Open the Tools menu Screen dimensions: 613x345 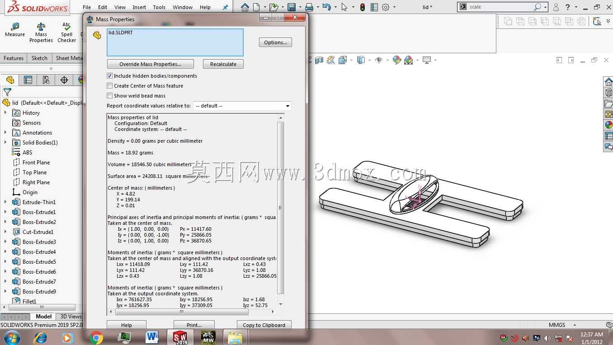[159, 7]
